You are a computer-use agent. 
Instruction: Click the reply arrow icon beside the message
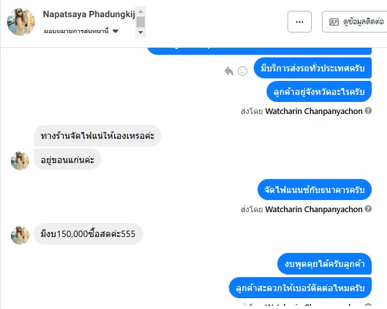pyautogui.click(x=230, y=71)
